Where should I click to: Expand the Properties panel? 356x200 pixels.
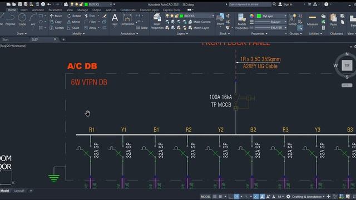[x=259, y=33]
